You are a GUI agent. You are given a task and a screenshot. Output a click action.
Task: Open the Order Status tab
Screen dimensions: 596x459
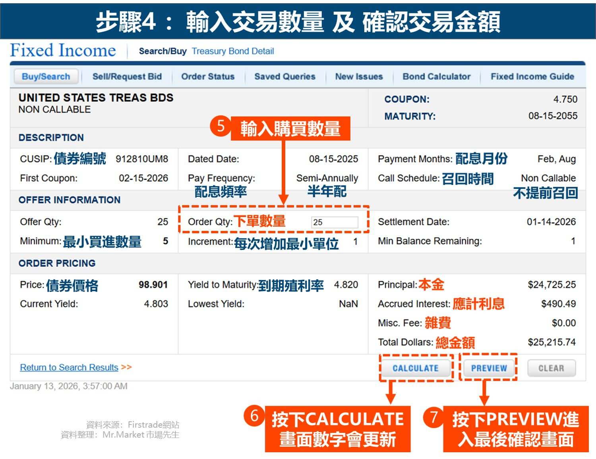pos(208,76)
